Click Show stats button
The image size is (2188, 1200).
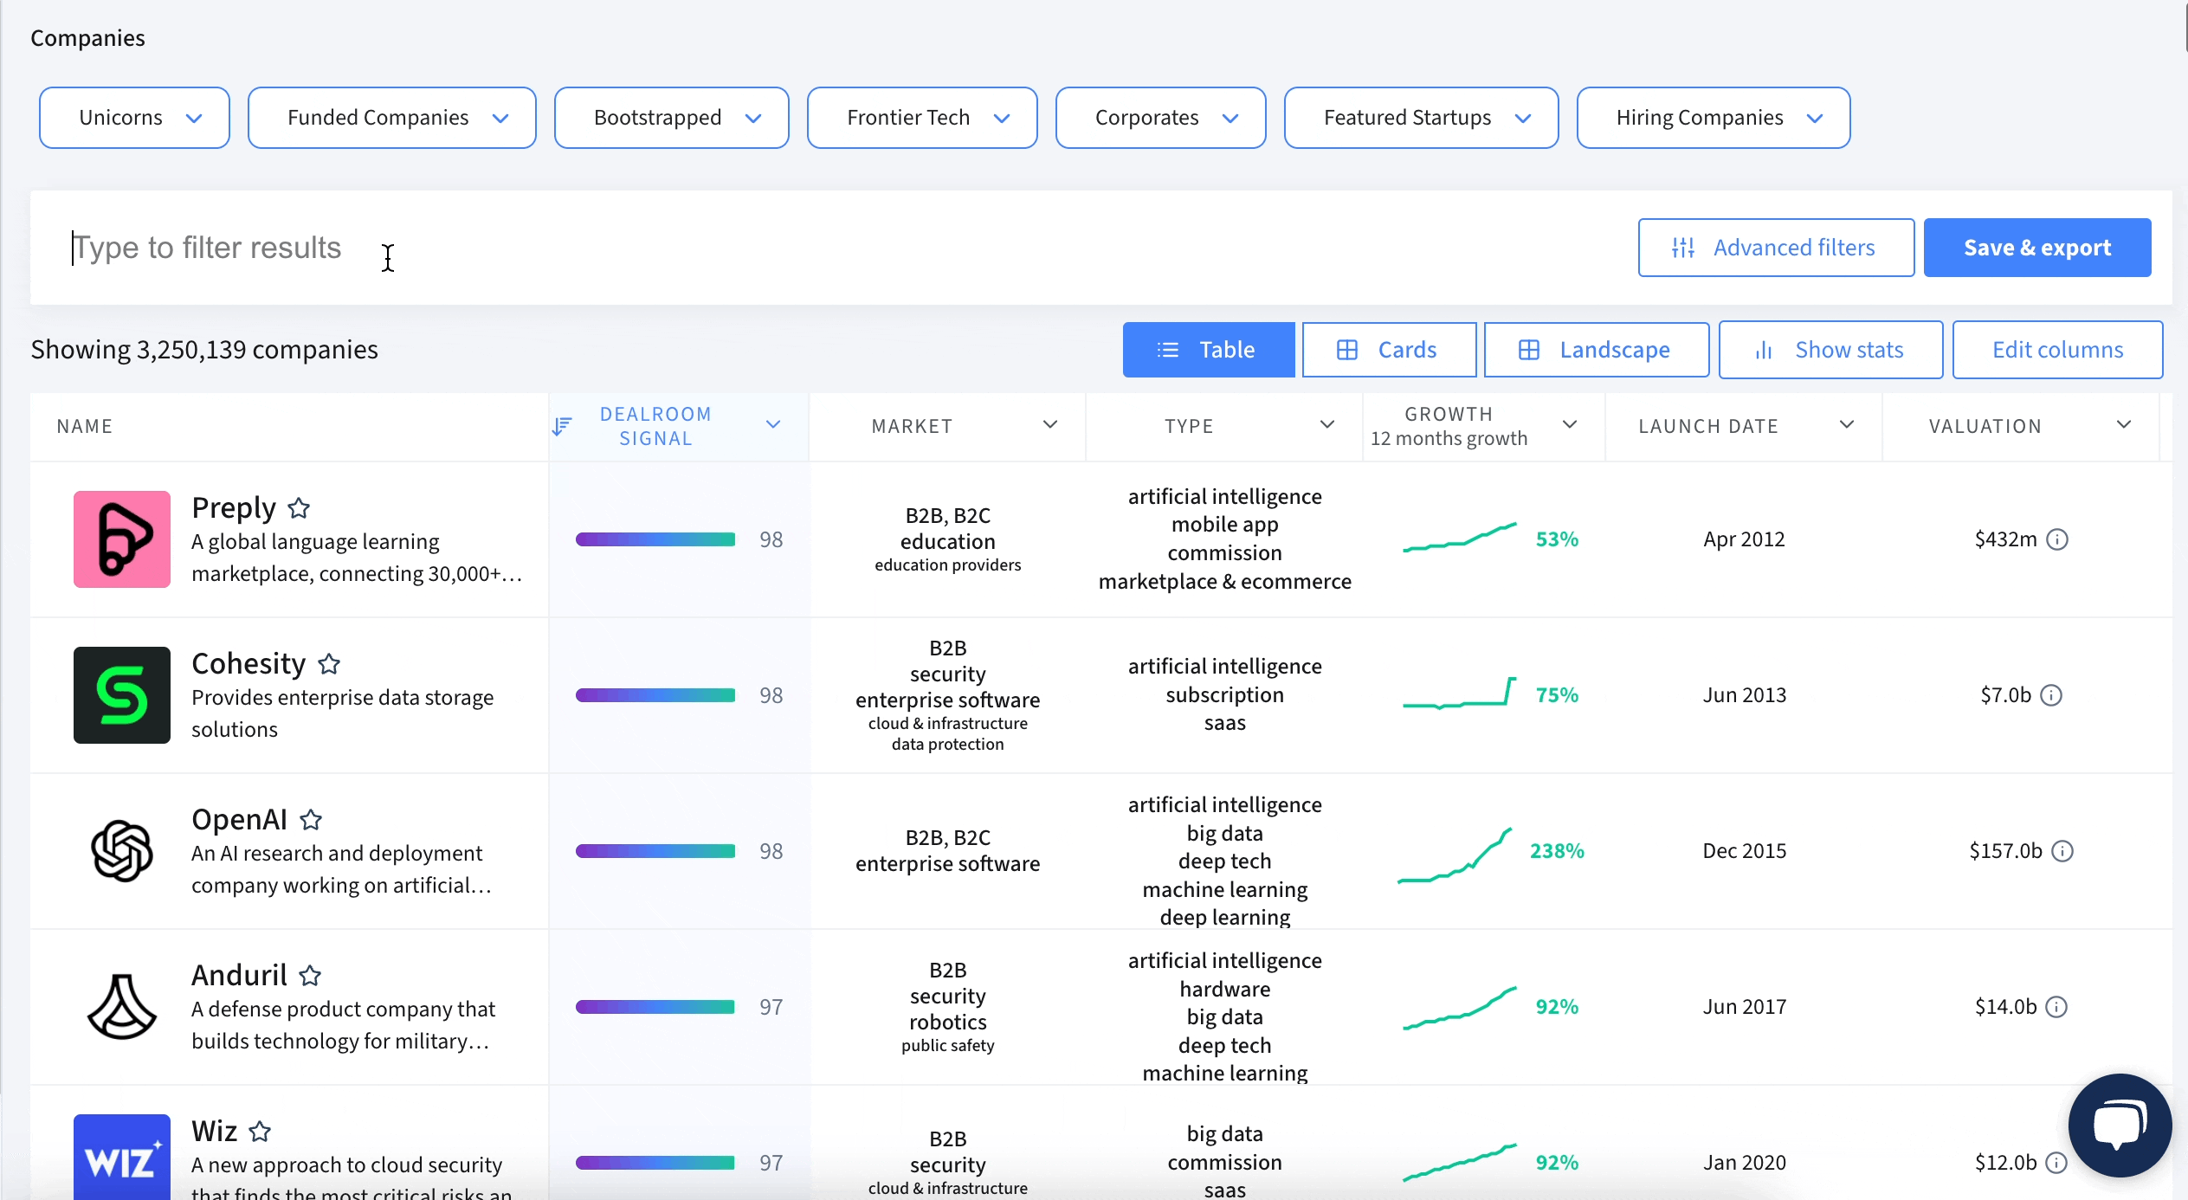pyautogui.click(x=1831, y=350)
